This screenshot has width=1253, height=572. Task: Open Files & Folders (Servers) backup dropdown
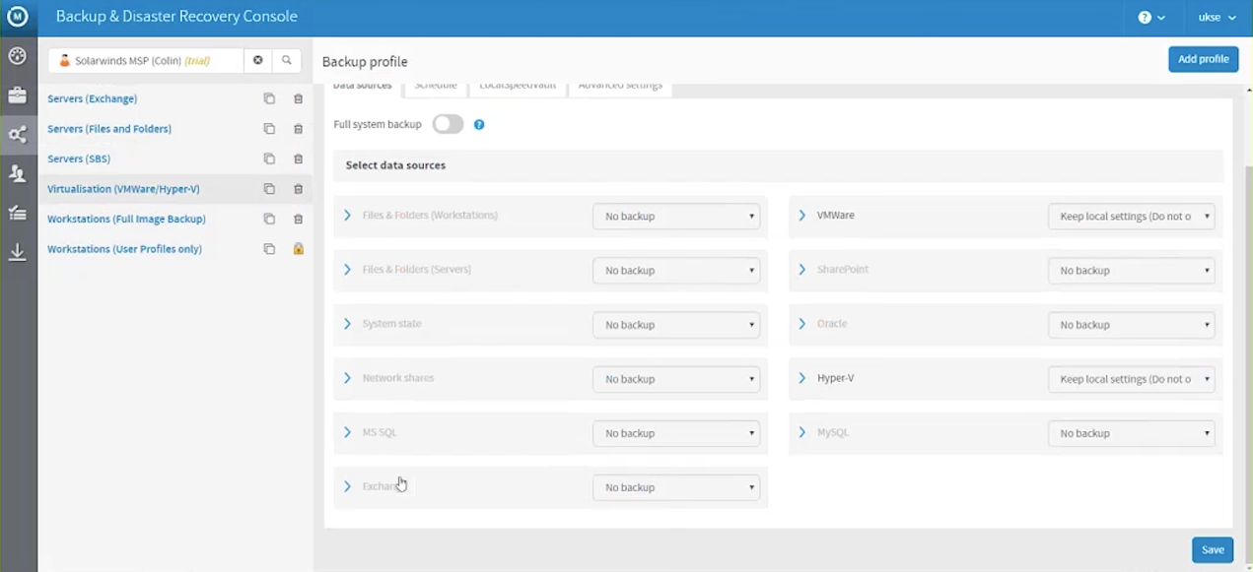pyautogui.click(x=676, y=270)
